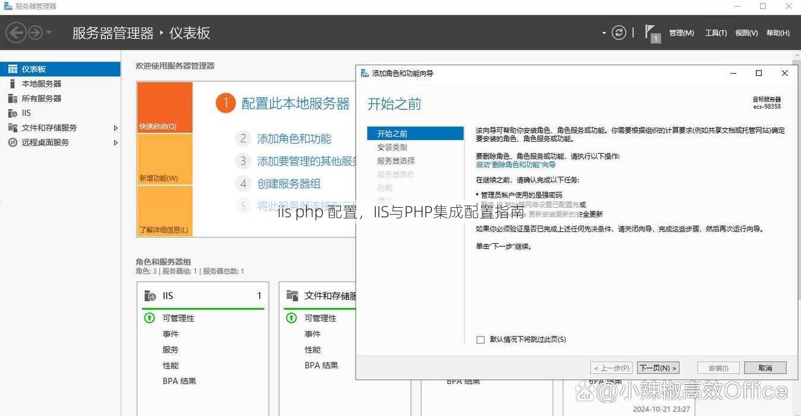
Task: Click the 取消 button in the wizard
Action: point(765,368)
